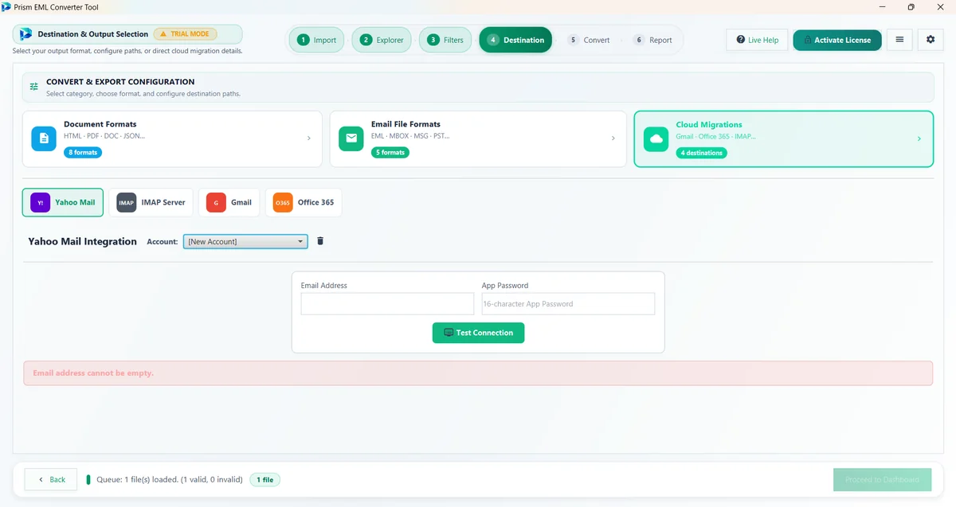The height and width of the screenshot is (507, 956).
Task: Click the TRIAL MODE warning badge
Action: tap(185, 34)
